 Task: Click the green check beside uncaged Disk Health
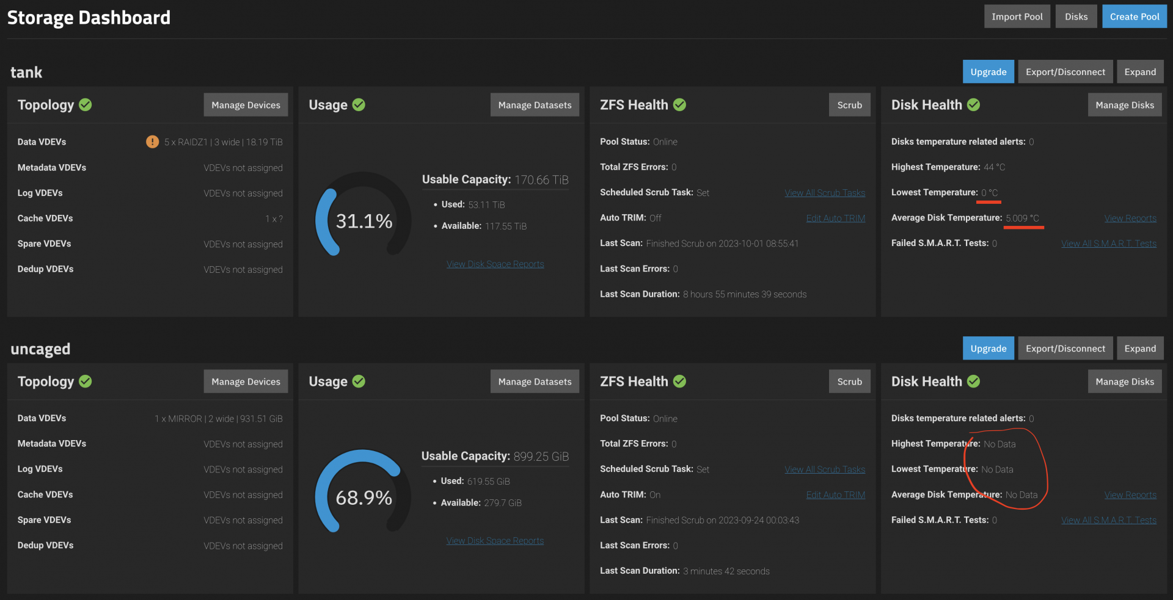pos(974,381)
